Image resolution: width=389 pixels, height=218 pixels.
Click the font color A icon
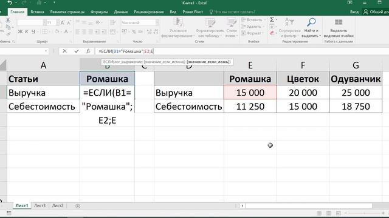pos(66,31)
